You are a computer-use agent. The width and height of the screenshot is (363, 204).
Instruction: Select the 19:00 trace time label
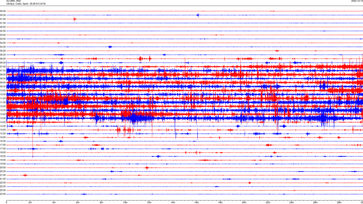coord(3,160)
